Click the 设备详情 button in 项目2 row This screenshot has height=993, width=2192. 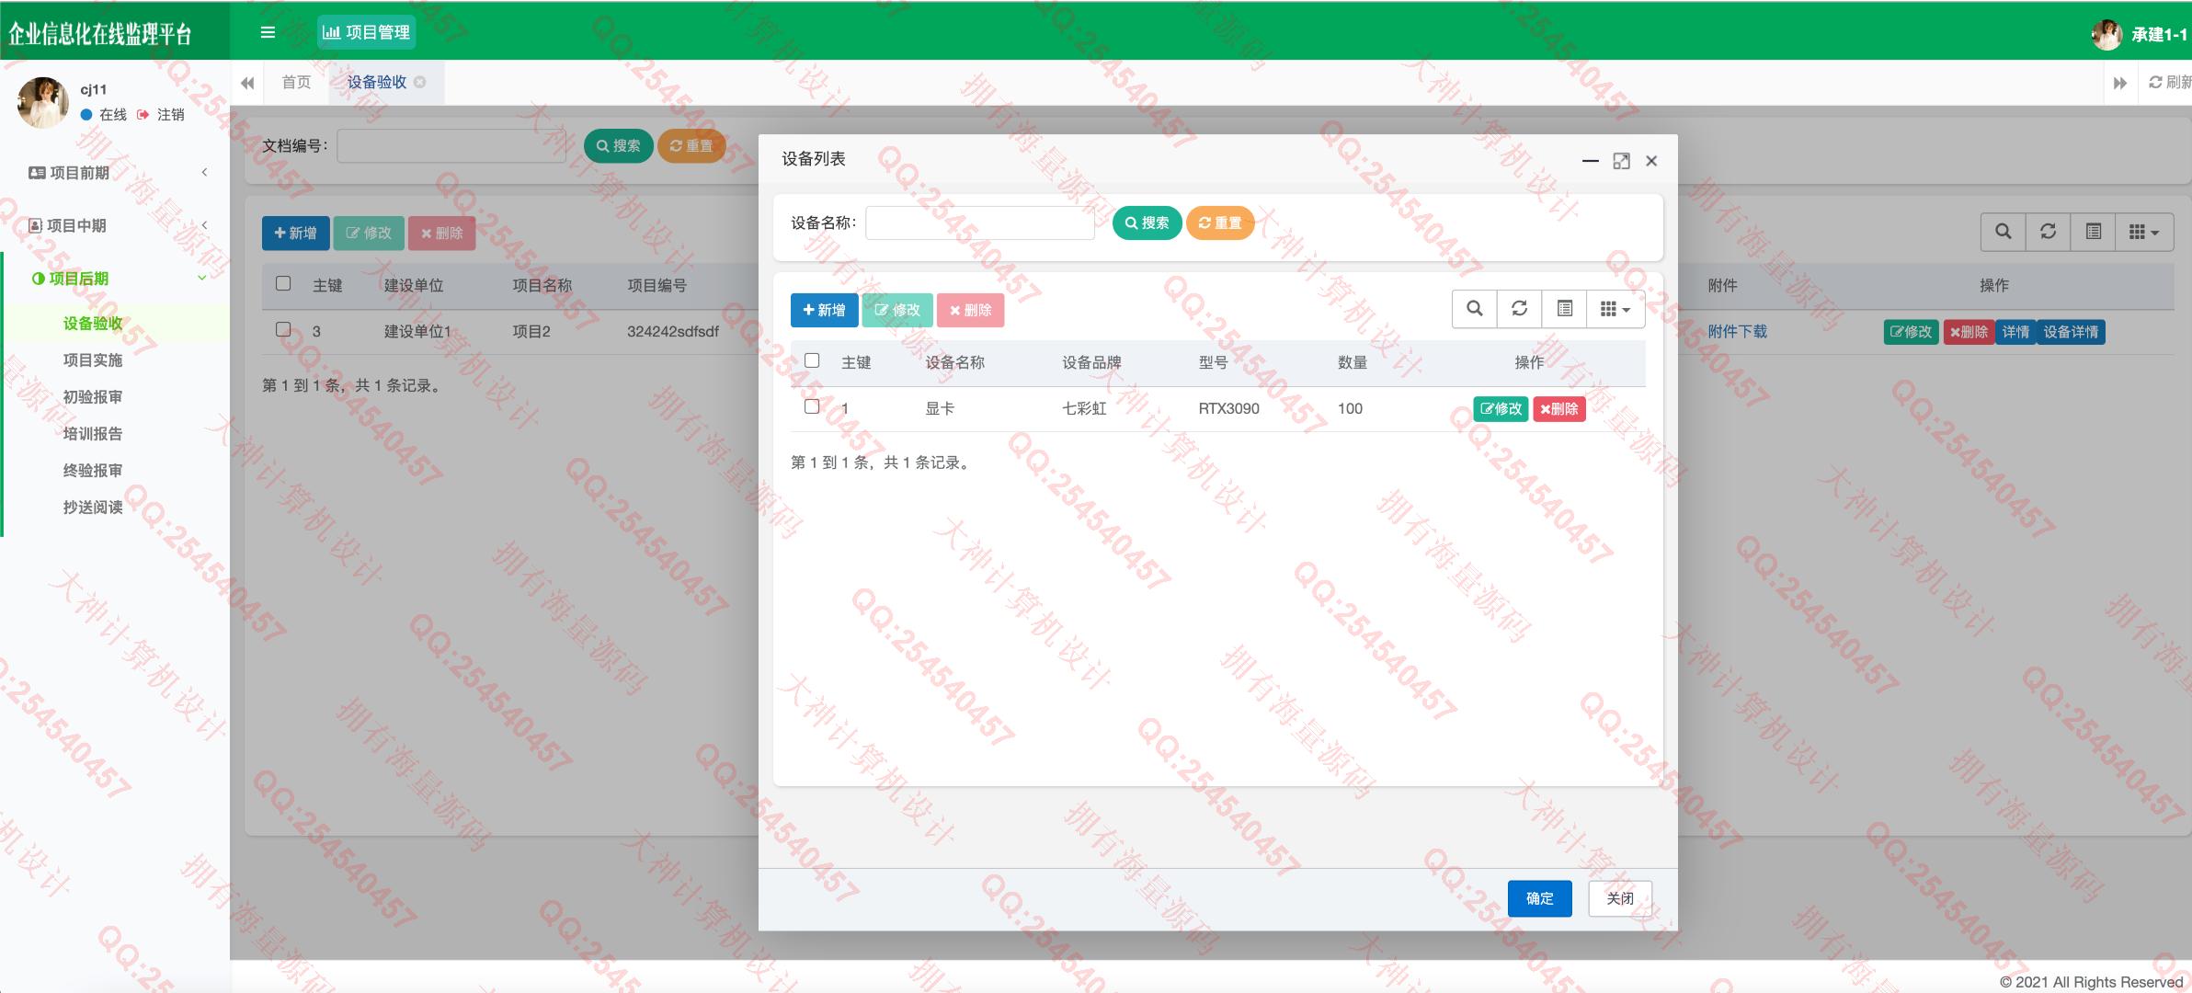(x=2071, y=332)
